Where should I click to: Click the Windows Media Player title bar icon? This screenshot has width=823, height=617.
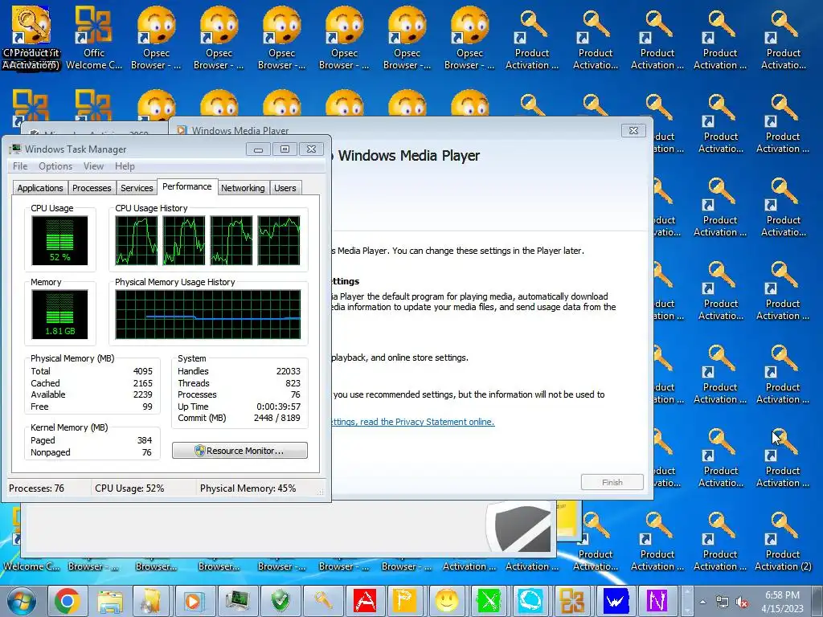(182, 130)
